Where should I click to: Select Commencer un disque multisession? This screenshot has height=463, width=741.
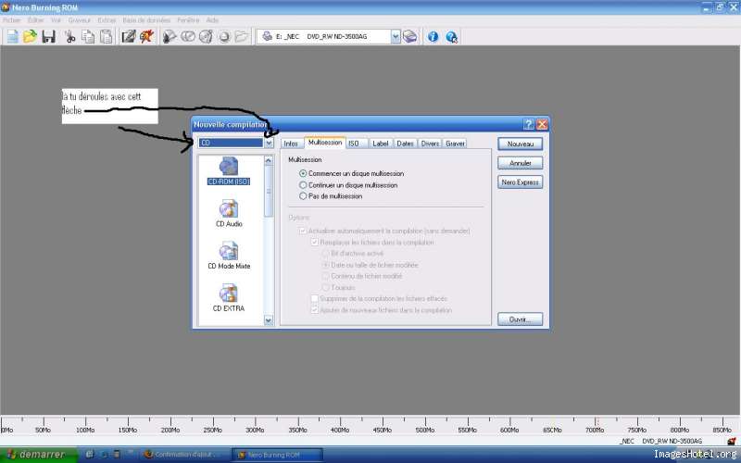pos(351,173)
